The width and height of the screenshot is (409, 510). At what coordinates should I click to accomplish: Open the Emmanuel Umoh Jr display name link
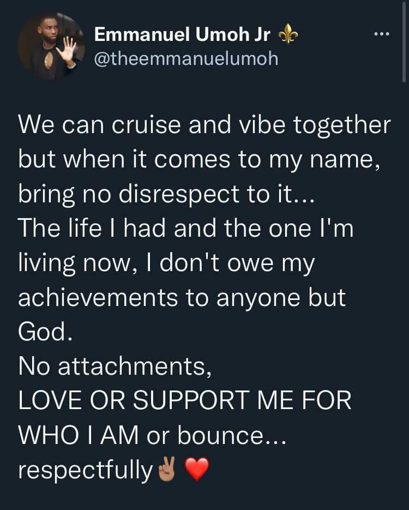(x=182, y=34)
